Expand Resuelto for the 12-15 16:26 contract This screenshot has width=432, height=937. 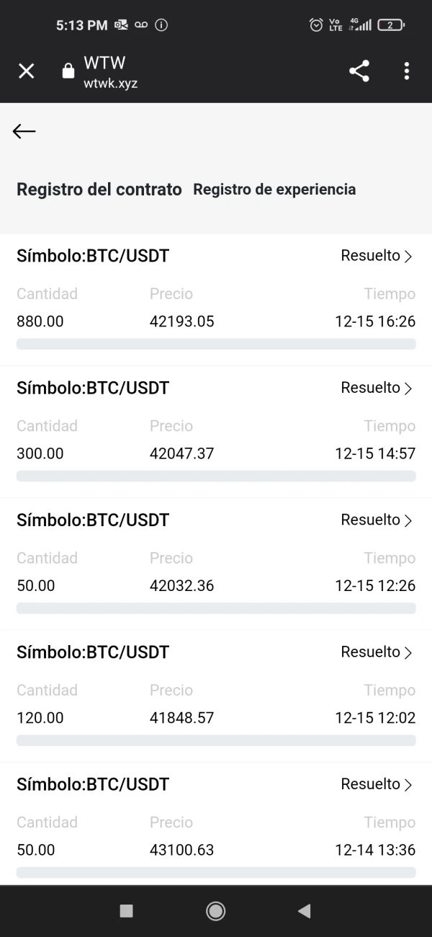(376, 256)
